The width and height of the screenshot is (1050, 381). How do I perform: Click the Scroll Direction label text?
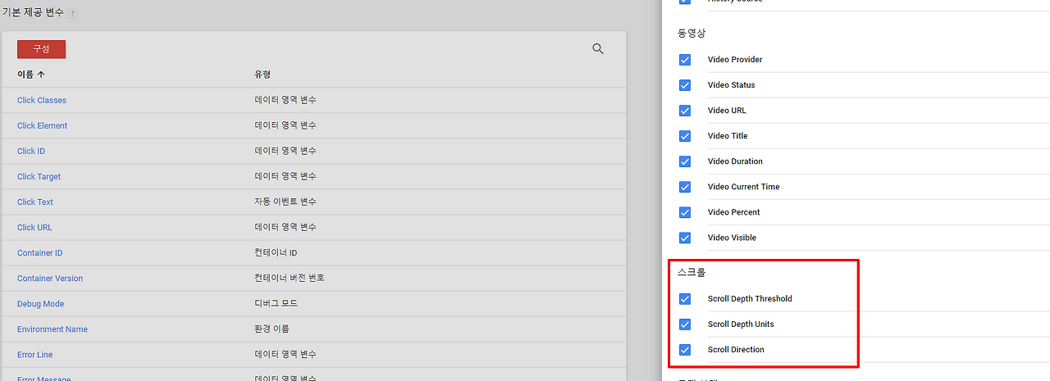736,350
